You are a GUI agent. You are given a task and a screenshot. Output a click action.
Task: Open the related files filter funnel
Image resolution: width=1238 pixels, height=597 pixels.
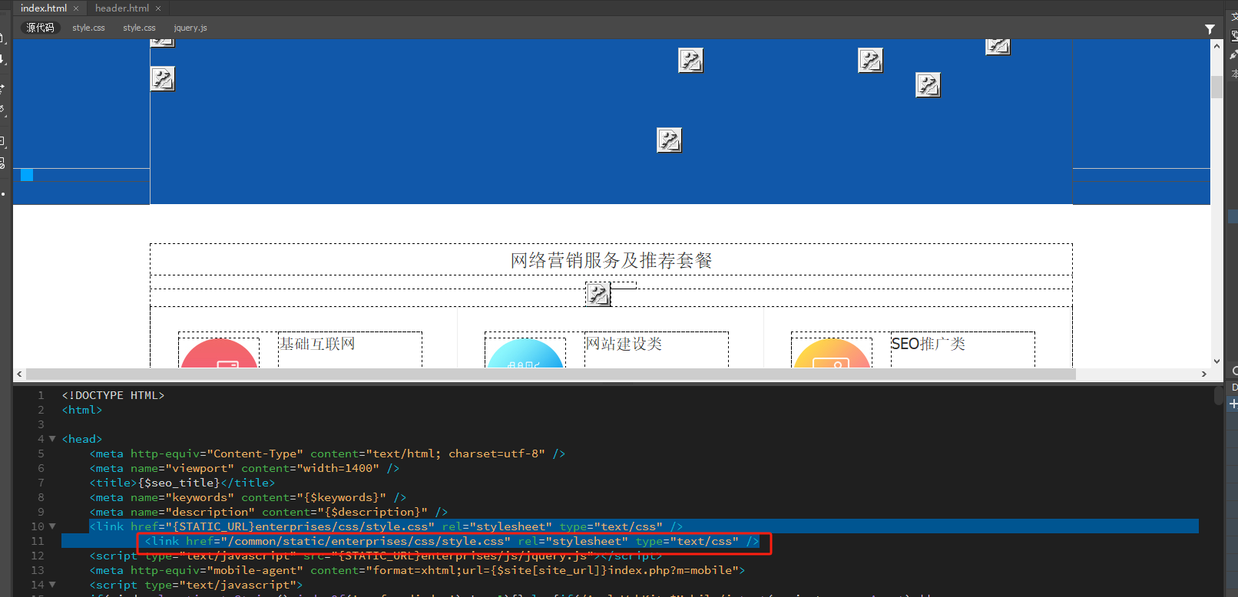pos(1210,29)
